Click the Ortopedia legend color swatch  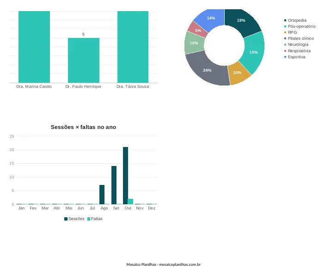(285, 20)
